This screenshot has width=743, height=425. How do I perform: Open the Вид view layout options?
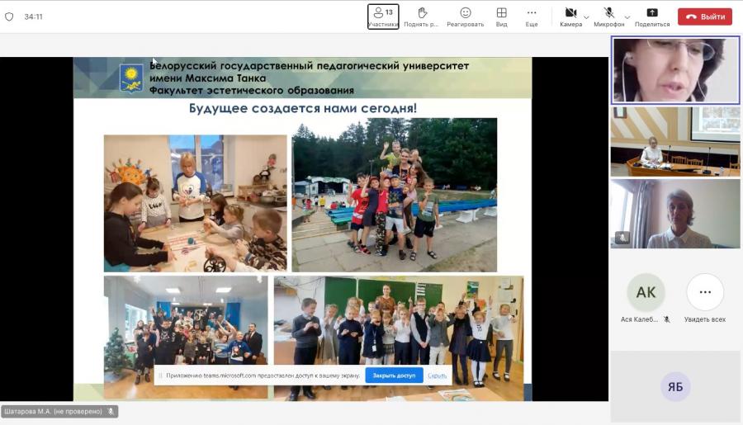[501, 17]
